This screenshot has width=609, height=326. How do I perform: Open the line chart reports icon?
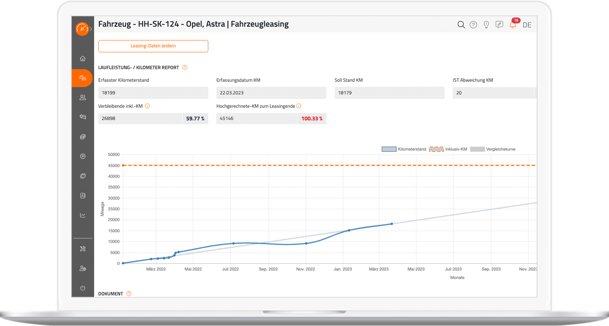coord(83,215)
